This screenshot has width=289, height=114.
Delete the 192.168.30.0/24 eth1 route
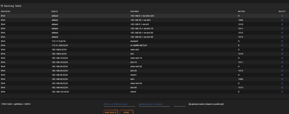pos(282,79)
